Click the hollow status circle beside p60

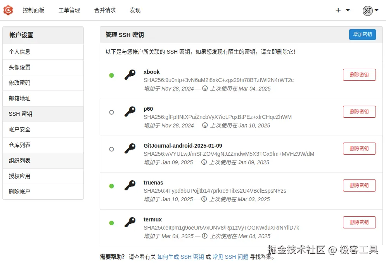click(112, 112)
